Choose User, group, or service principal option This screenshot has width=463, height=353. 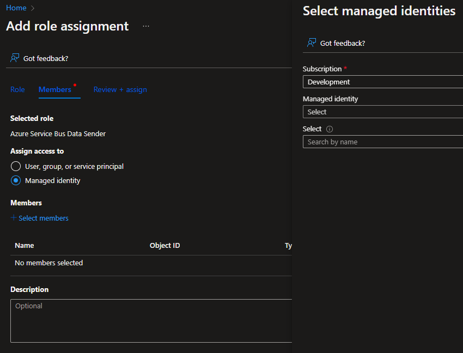click(16, 166)
